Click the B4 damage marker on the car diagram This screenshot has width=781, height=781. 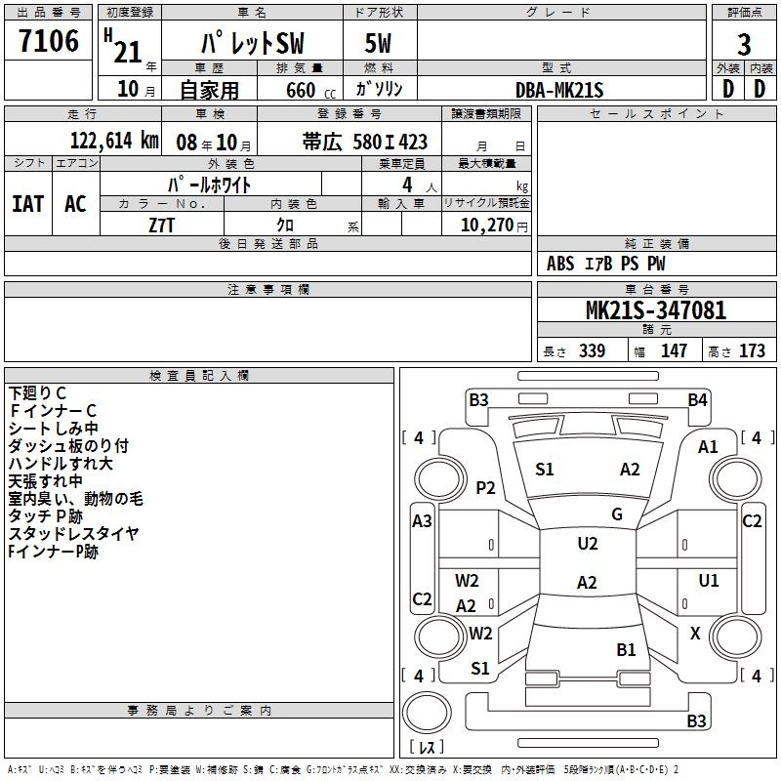click(x=696, y=399)
